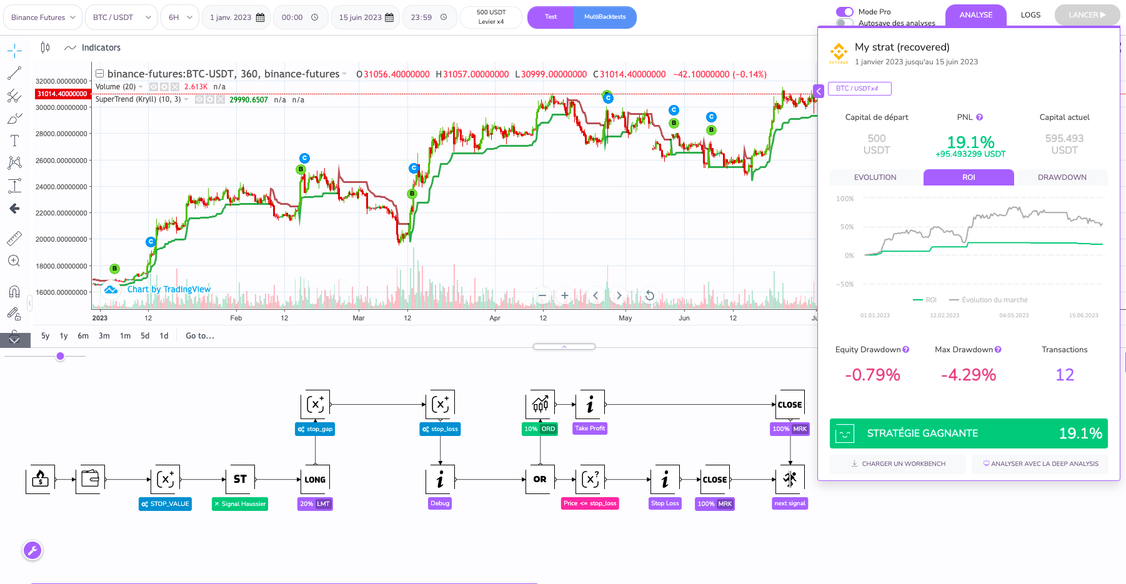Click the purple zoom slider handle
The height and width of the screenshot is (584, 1126).
point(60,356)
